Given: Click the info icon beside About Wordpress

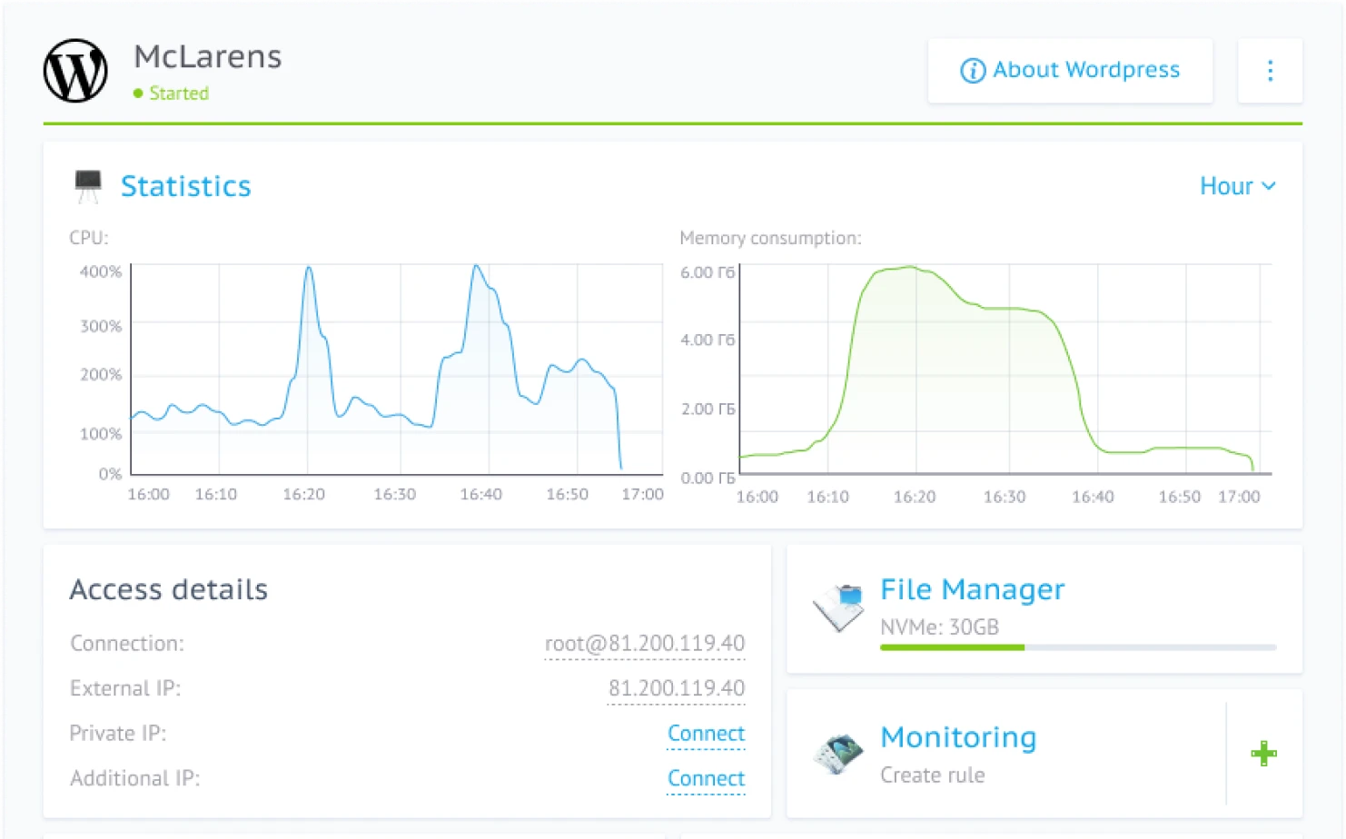Looking at the screenshot, I should 972,70.
